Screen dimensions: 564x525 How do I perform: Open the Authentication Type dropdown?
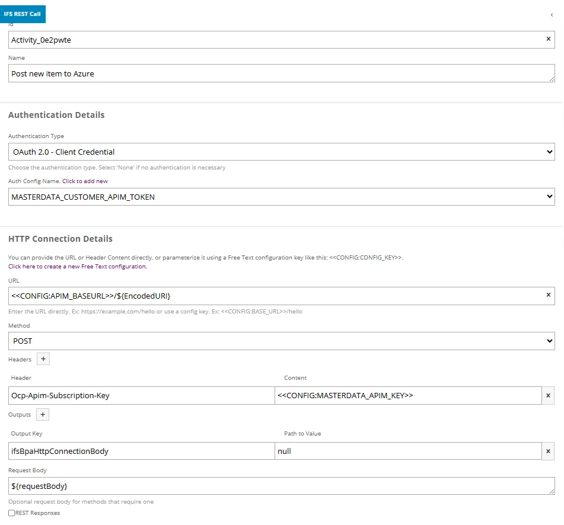point(281,152)
